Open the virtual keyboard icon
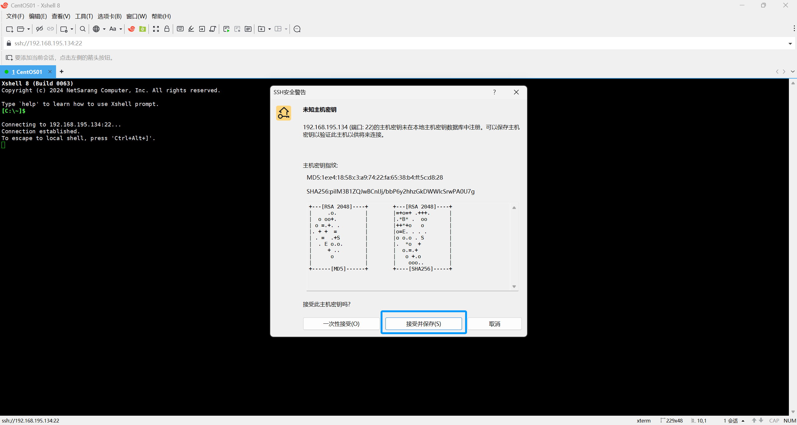 point(180,29)
